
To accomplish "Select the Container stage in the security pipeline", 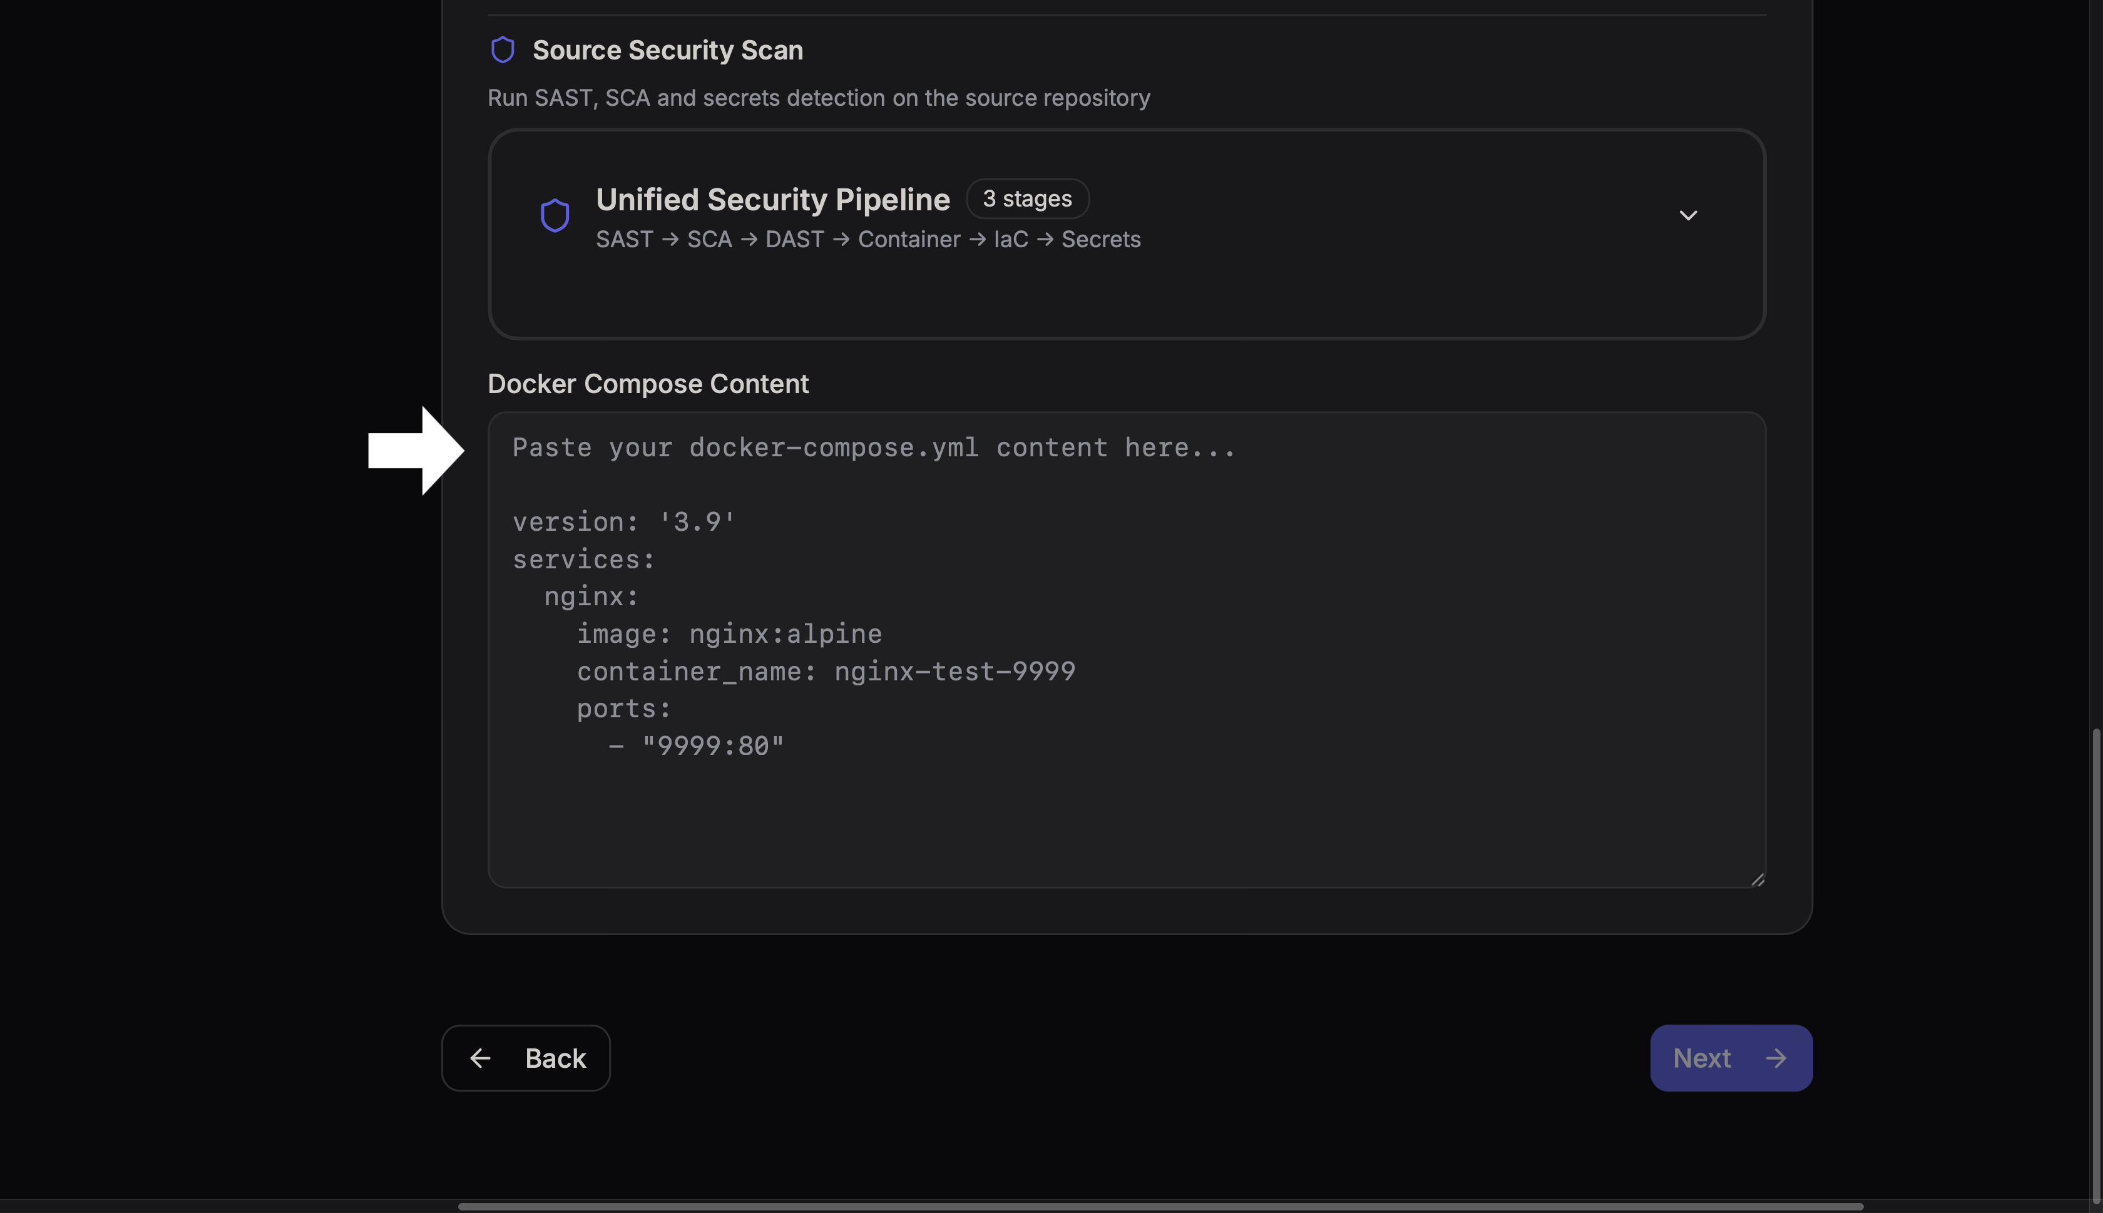I will pos(909,239).
